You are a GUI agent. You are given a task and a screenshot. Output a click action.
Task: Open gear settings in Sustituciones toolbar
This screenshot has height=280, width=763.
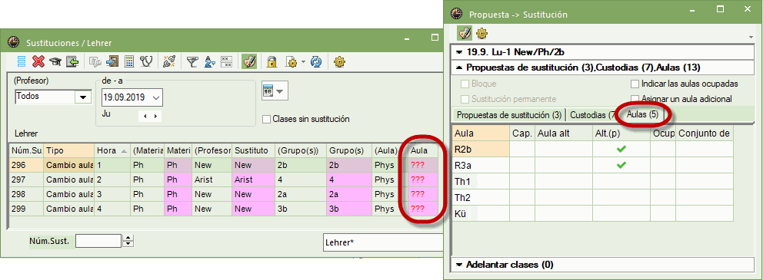point(340,61)
